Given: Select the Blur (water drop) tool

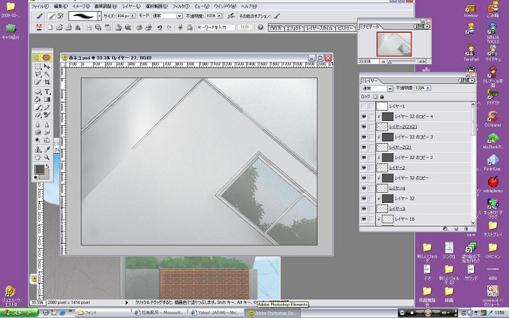Looking at the screenshot, I should click(38, 124).
